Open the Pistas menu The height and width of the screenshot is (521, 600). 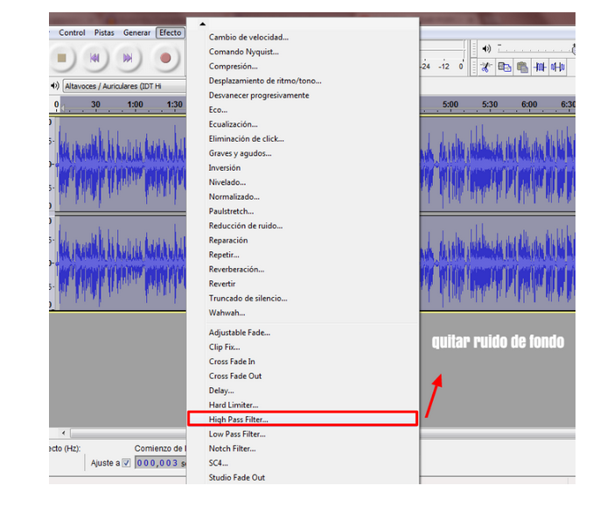point(104,32)
